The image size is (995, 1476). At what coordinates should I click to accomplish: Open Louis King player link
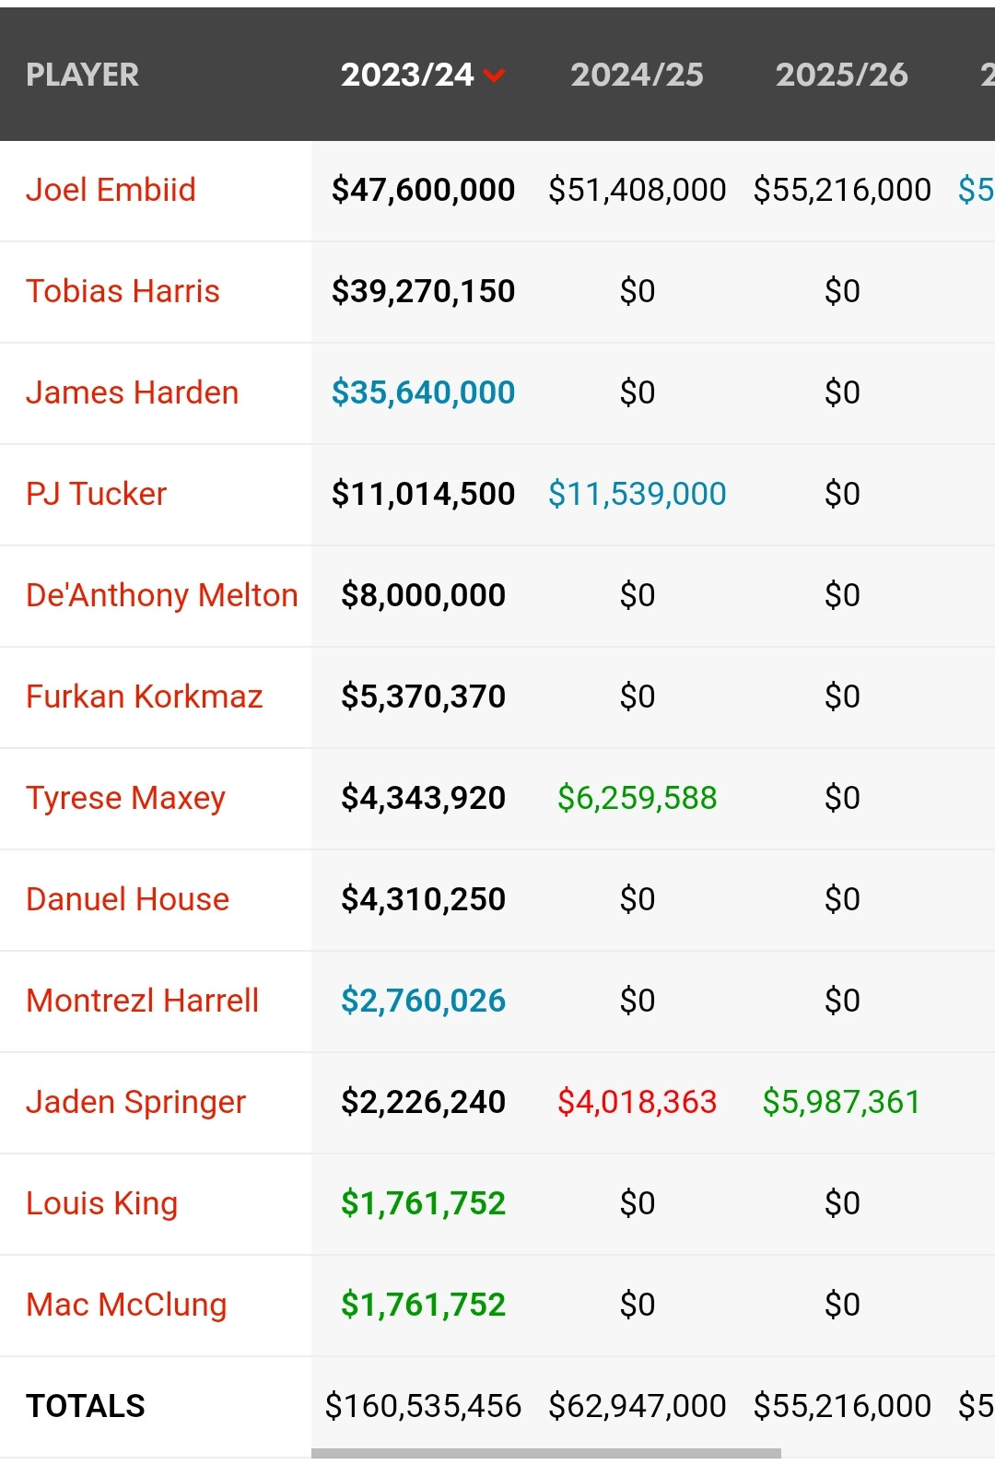(101, 1203)
